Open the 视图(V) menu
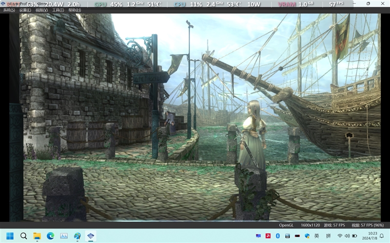Viewport: 390px width, 243px height. point(41,10)
